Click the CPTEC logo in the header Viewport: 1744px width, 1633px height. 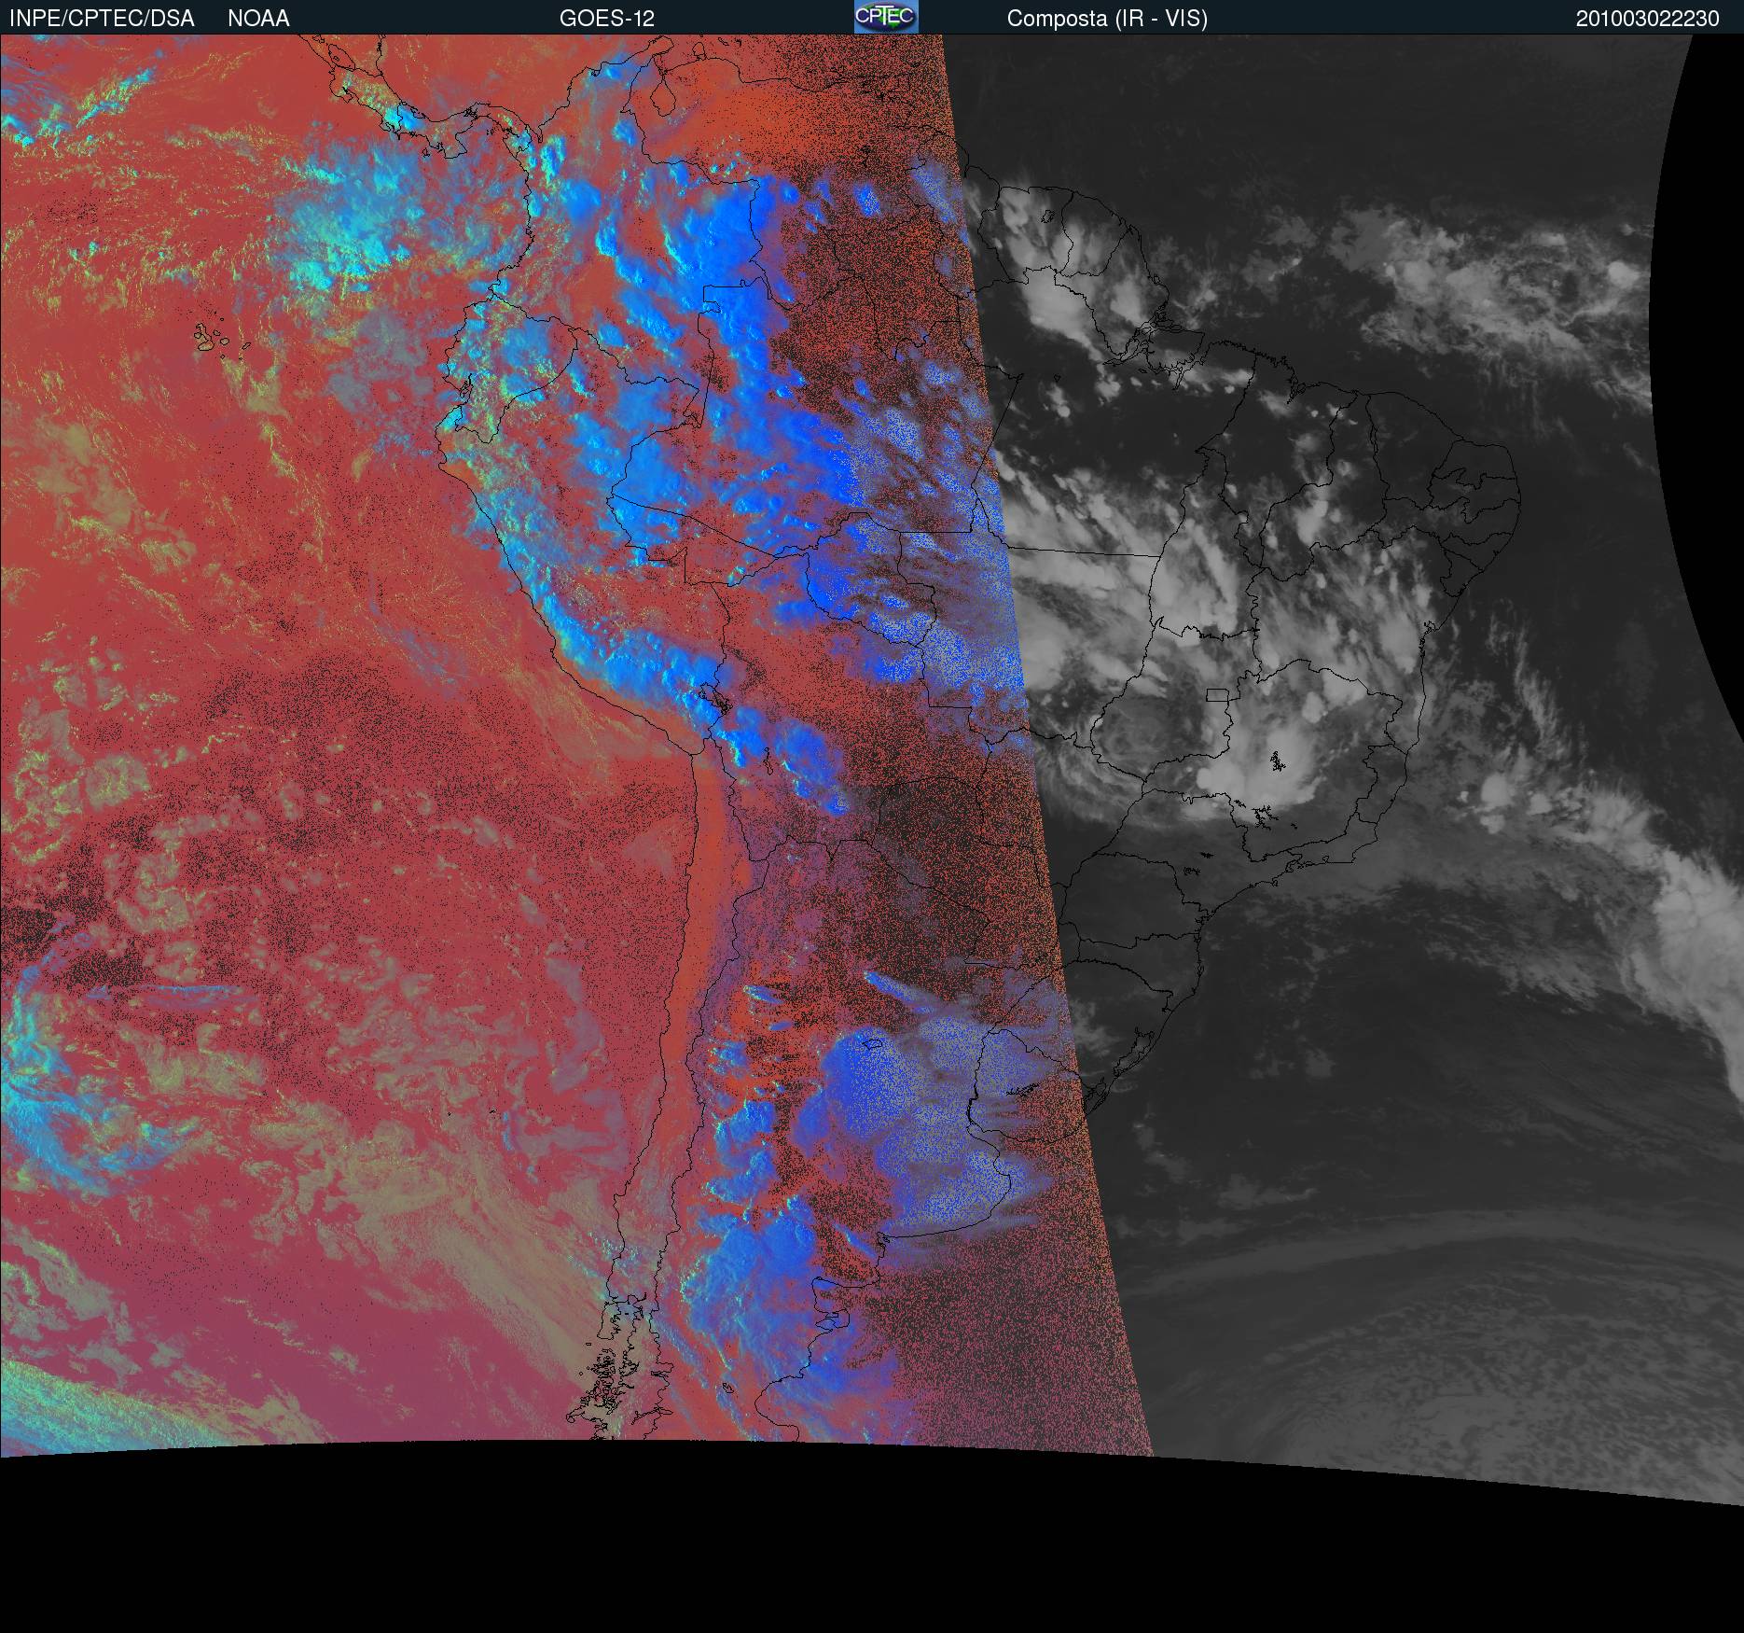[886, 17]
